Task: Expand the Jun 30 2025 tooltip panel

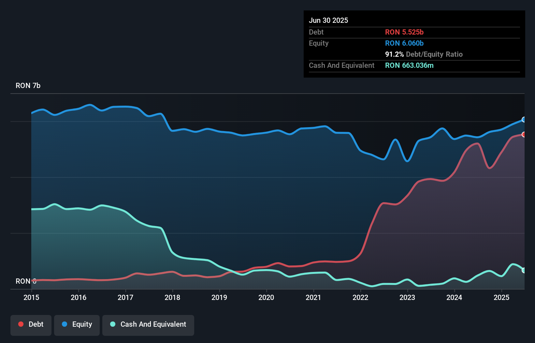Action: tap(414, 44)
